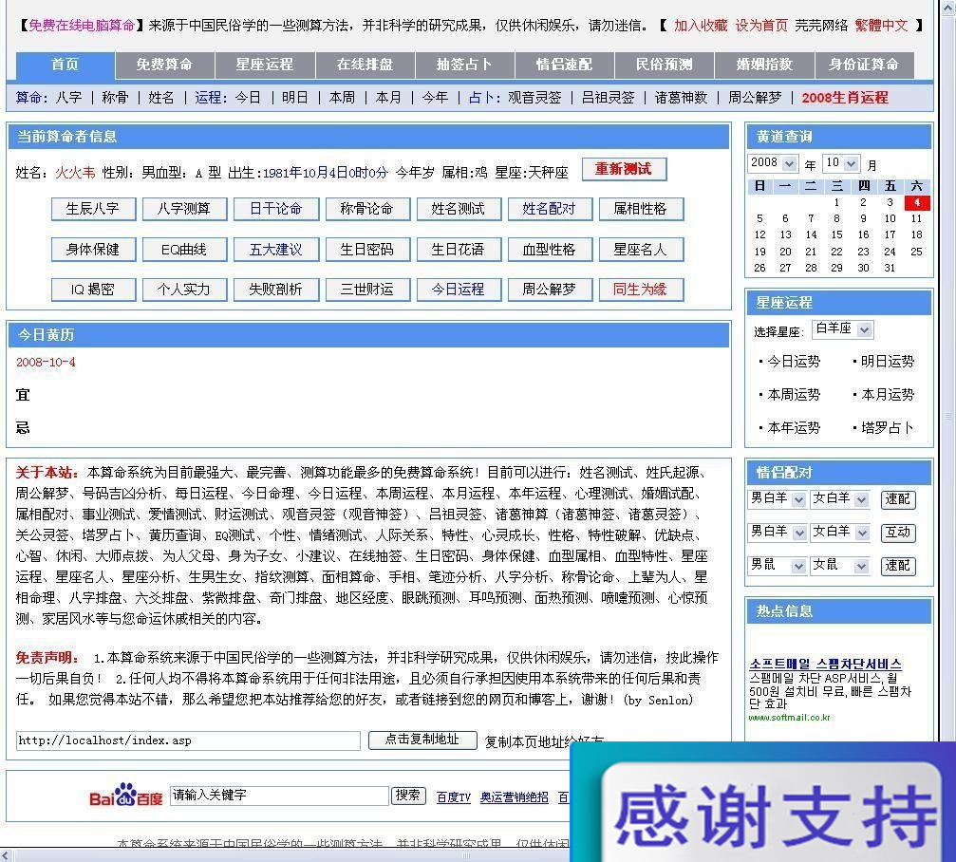
Task: Open 今日运程 button
Action: 459,290
